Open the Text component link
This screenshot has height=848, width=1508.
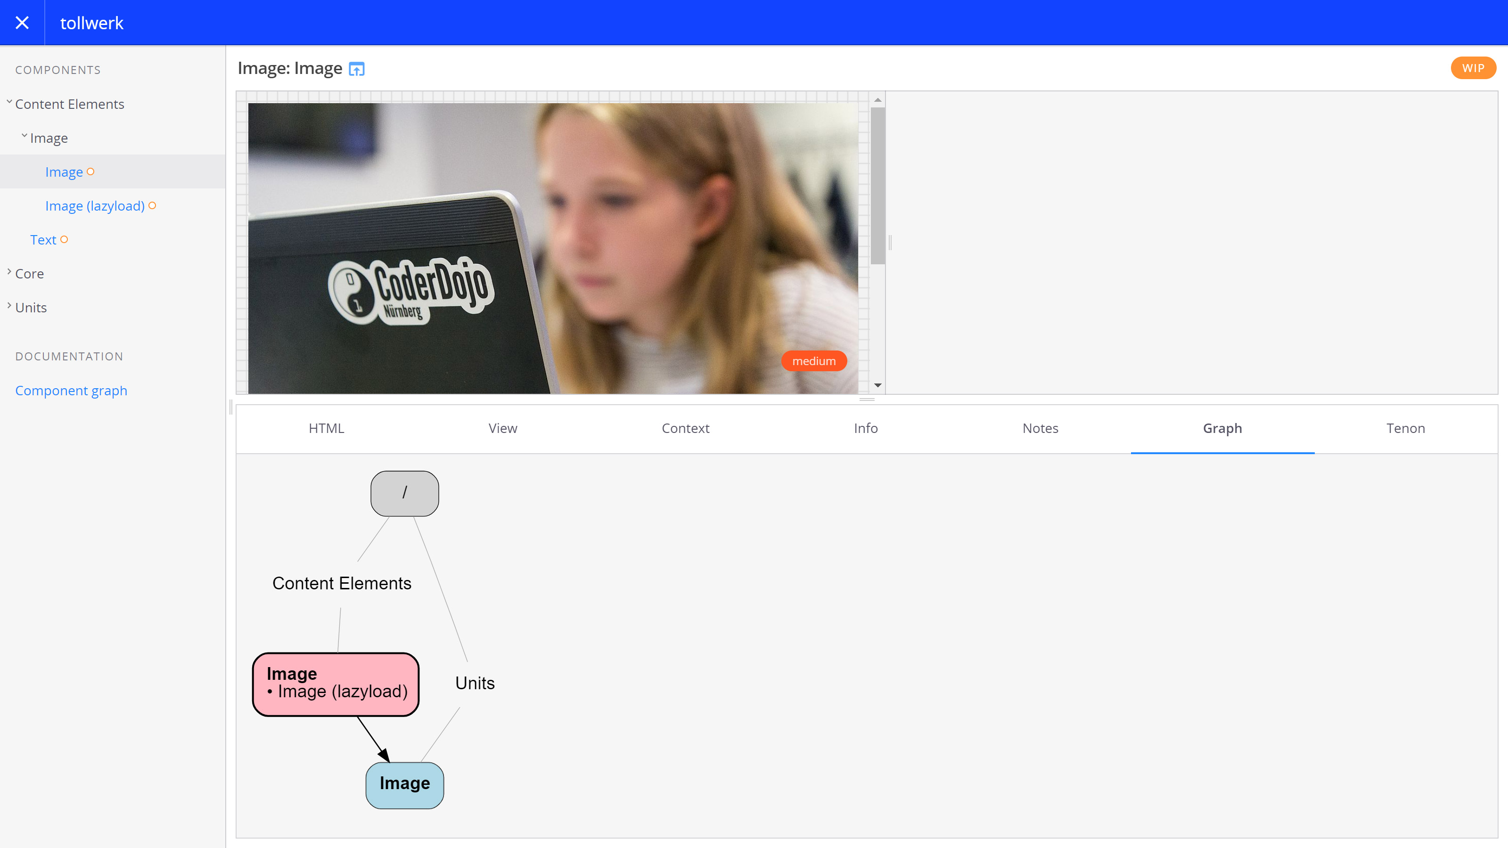coord(43,240)
